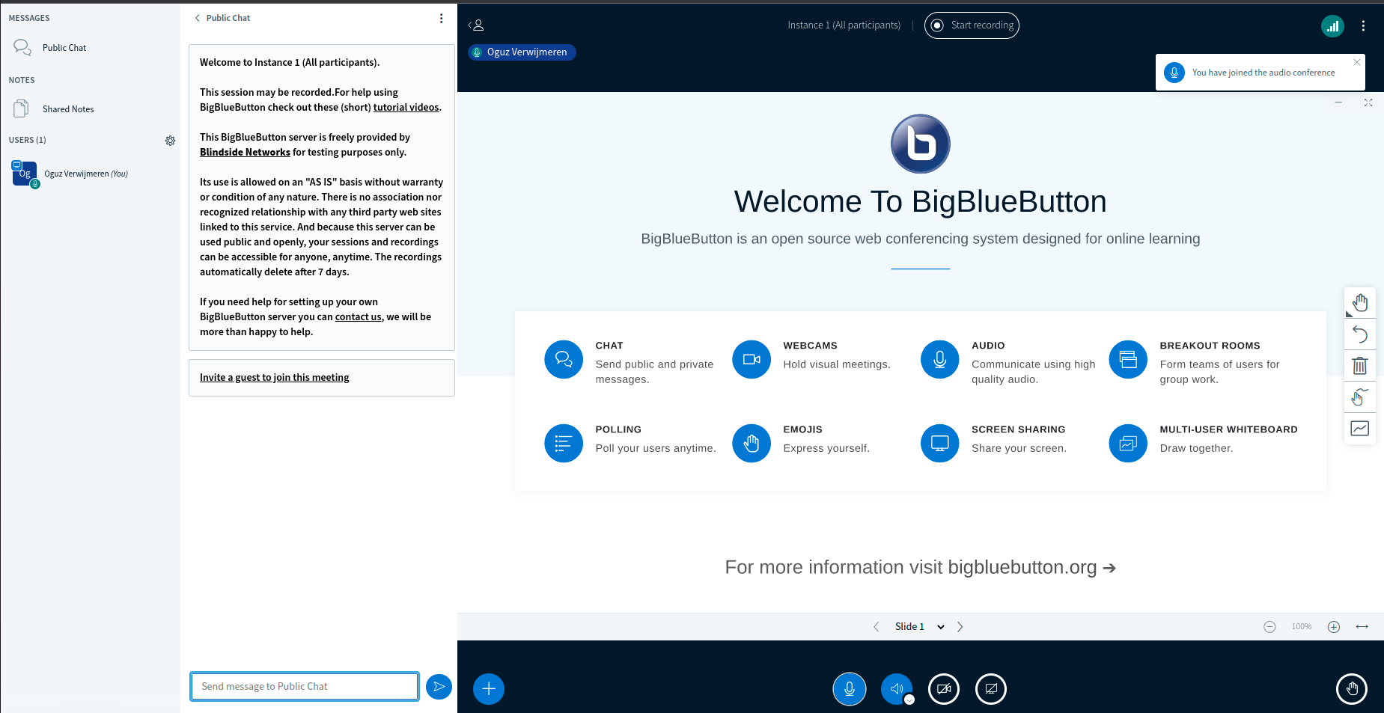Click the Audio feature icon on slide

click(940, 360)
